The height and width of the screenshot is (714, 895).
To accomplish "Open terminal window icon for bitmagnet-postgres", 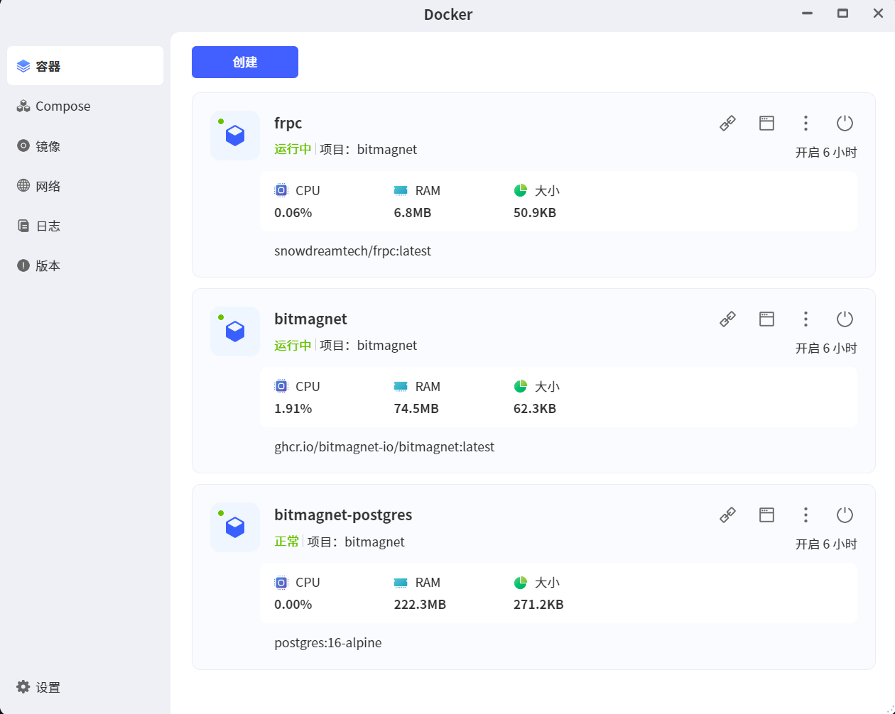I will point(766,515).
